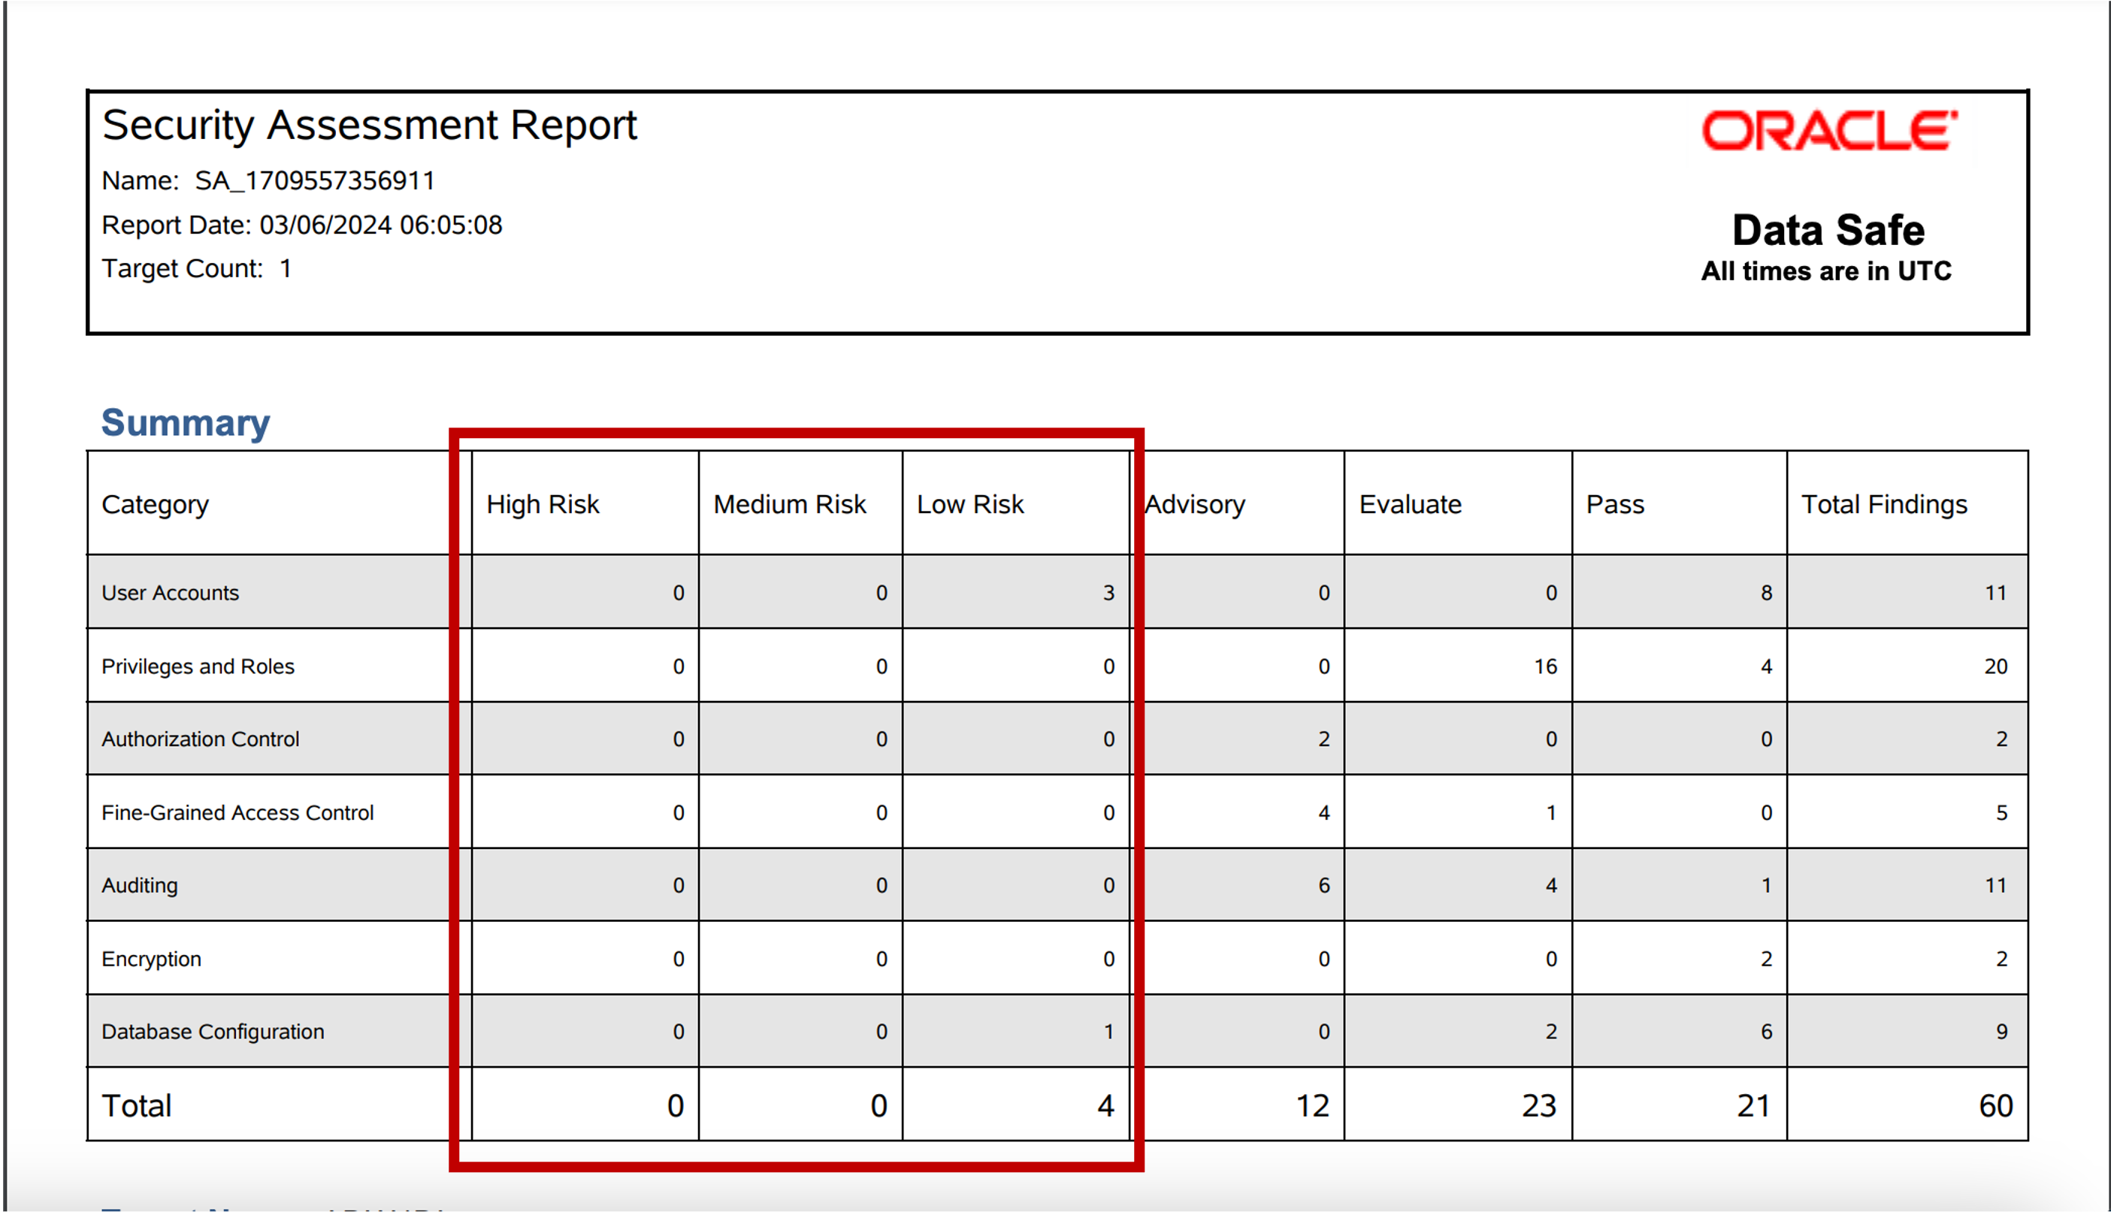Click the Oracle logo
Screen dimensions: 2111x1212
coord(1829,131)
